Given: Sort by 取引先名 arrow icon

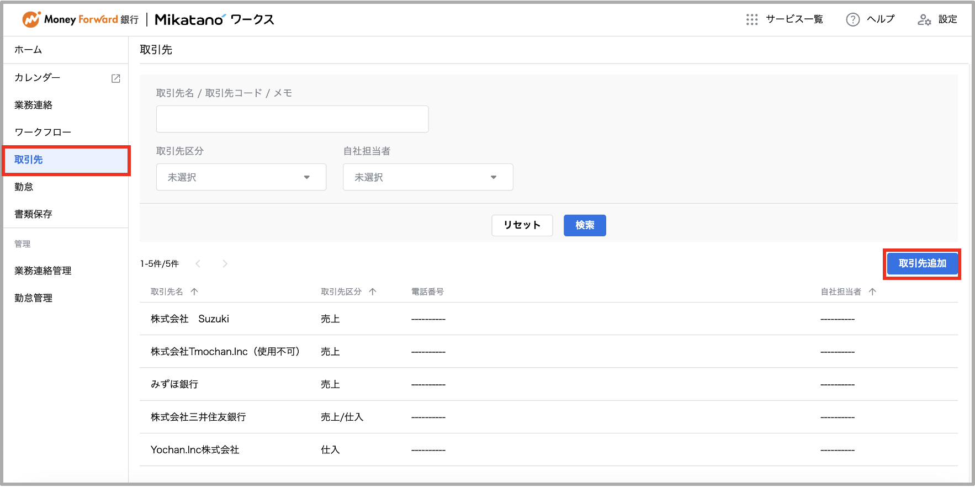Looking at the screenshot, I should 194,292.
